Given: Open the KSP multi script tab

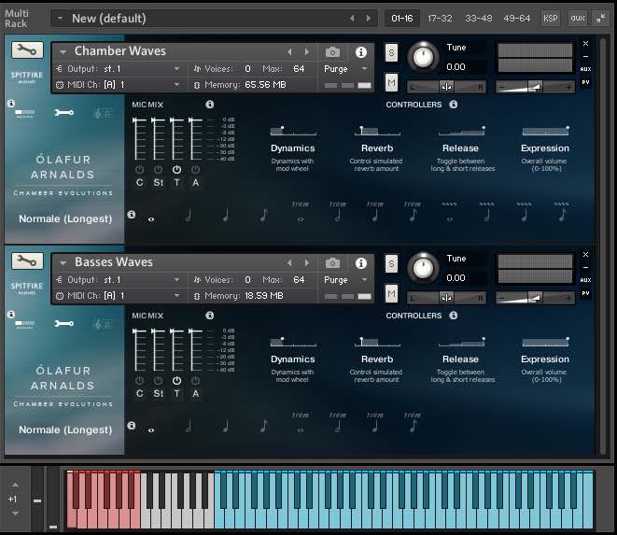Looking at the screenshot, I should [x=550, y=18].
